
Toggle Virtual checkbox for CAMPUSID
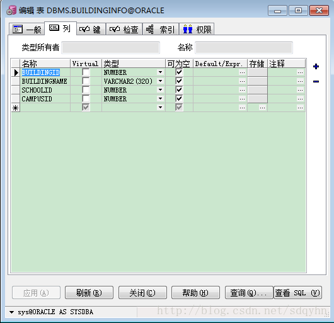coord(86,98)
